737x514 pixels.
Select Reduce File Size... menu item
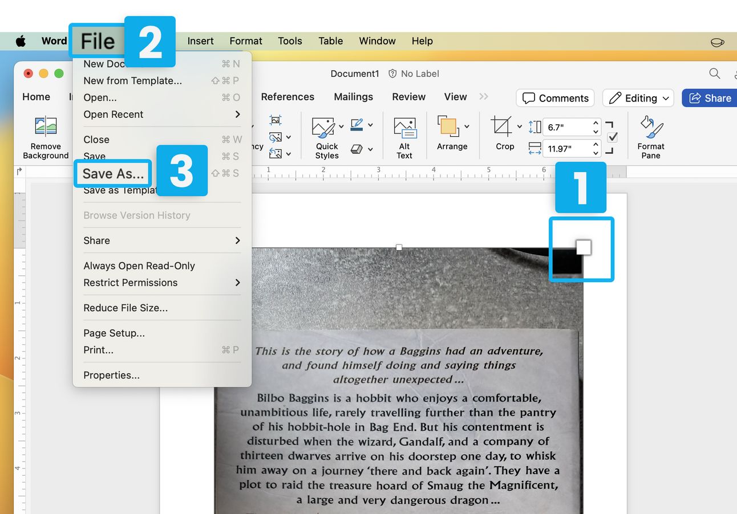pyautogui.click(x=125, y=308)
